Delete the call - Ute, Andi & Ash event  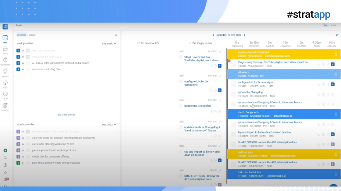click(336, 174)
